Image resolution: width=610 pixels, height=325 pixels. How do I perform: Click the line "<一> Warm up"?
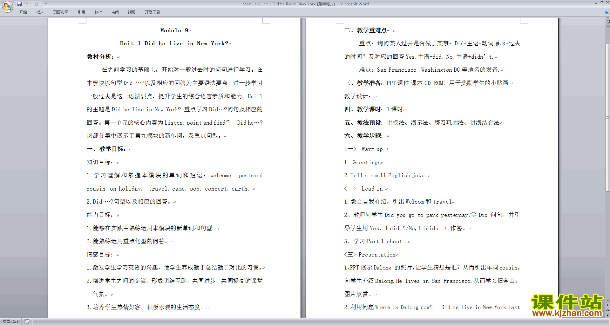363,149
